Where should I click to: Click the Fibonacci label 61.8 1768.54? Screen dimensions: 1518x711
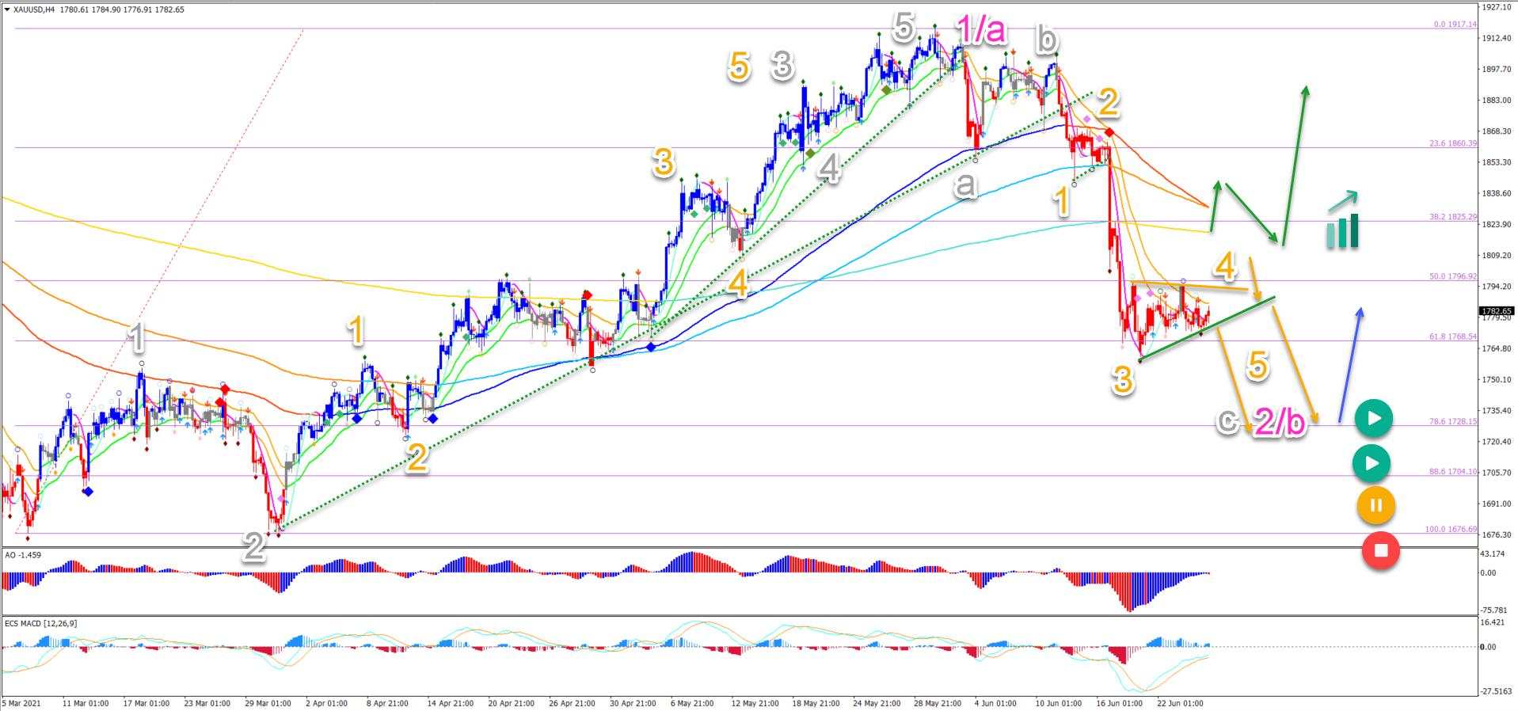(x=1453, y=336)
